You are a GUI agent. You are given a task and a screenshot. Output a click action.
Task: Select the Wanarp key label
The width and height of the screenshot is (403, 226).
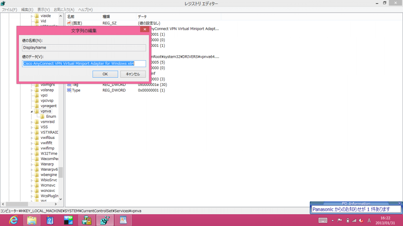pyautogui.click(x=47, y=164)
